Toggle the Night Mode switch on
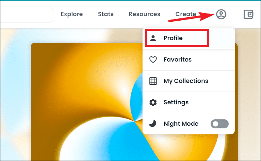 pyautogui.click(x=220, y=124)
